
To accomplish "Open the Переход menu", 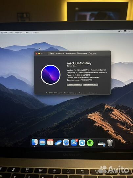I will [x=19, y=32].
